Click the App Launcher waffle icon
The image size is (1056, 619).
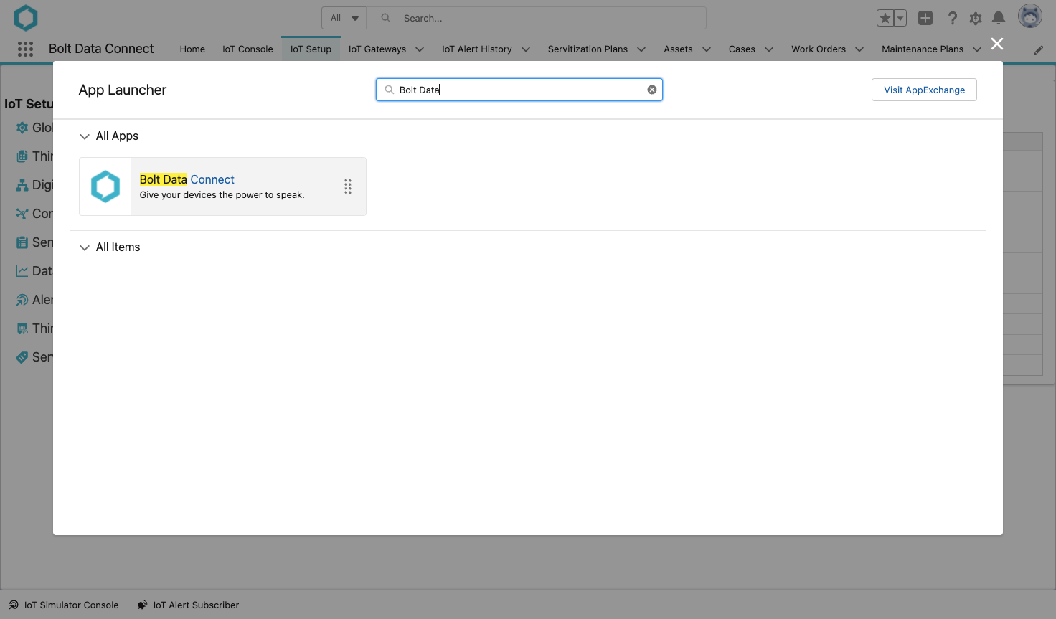pos(25,49)
